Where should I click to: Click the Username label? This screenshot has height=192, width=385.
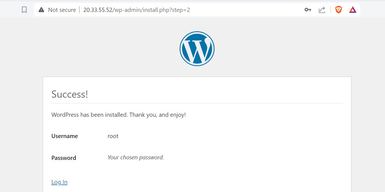pyautogui.click(x=65, y=136)
